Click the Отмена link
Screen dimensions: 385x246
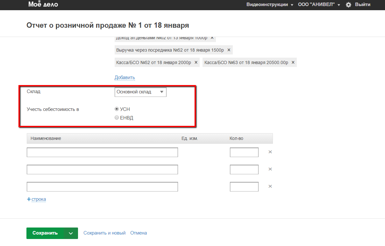tap(139, 233)
